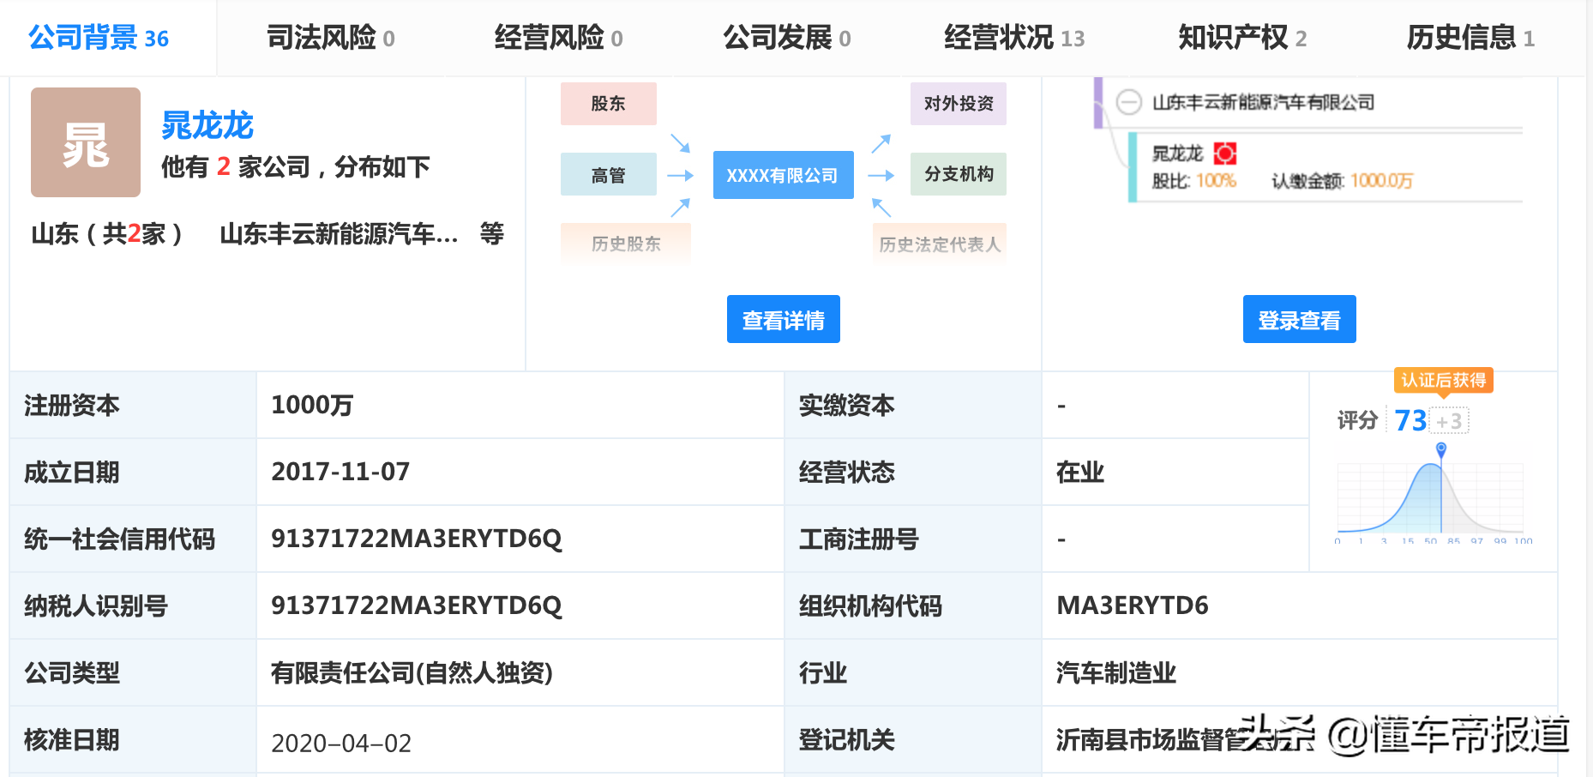Select the company type 有限责任公司(自然人独资)
1593x777 pixels.
point(412,672)
